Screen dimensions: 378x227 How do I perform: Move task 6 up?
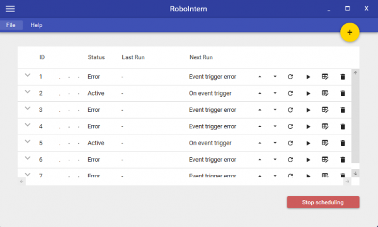coord(260,160)
